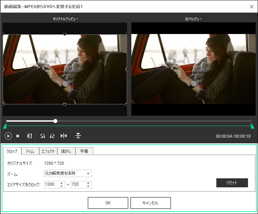Viewport: 258px width, 214px height.
Task: Close the 動画編集 dialog
Action: click(252, 7)
